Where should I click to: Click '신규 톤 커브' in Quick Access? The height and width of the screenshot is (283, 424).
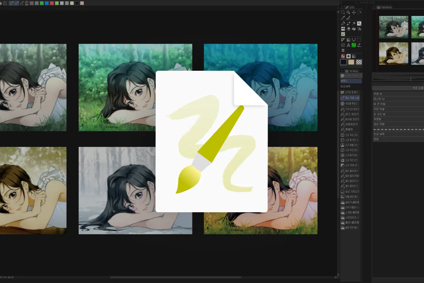(350, 140)
